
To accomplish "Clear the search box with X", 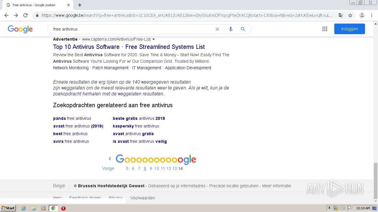I will (x=217, y=29).
